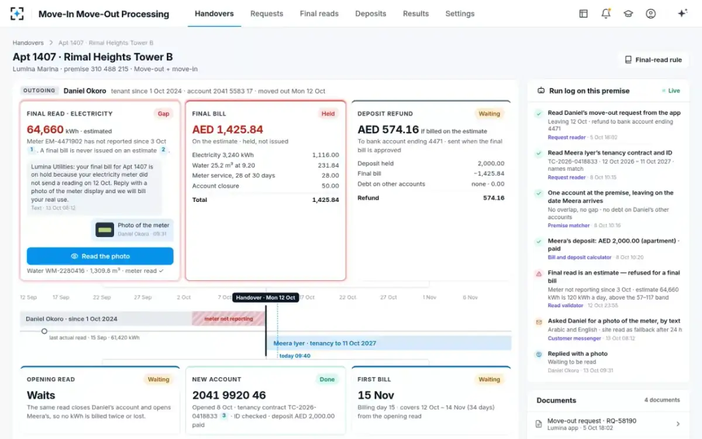702x439 pixels.
Task: Click the last actual read marker on the timeline
Action: click(44, 331)
